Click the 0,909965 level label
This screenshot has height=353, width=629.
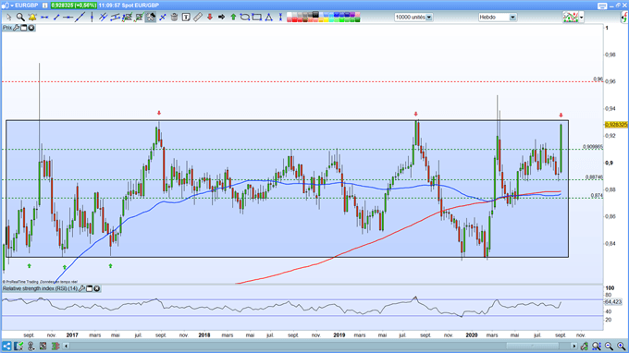(593, 147)
